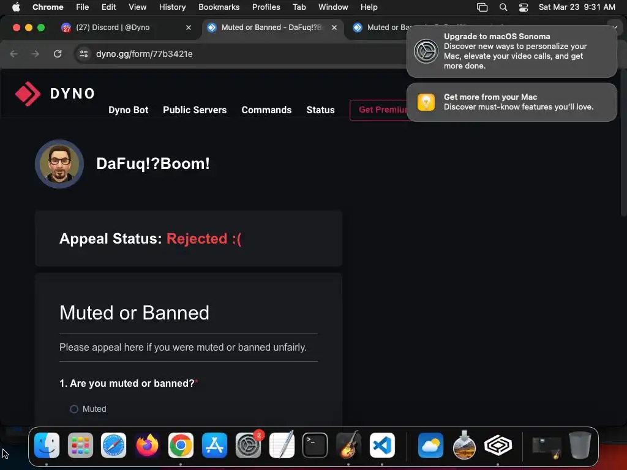Image resolution: width=627 pixels, height=470 pixels.
Task: Open Terminal from the Dock
Action: 315,446
